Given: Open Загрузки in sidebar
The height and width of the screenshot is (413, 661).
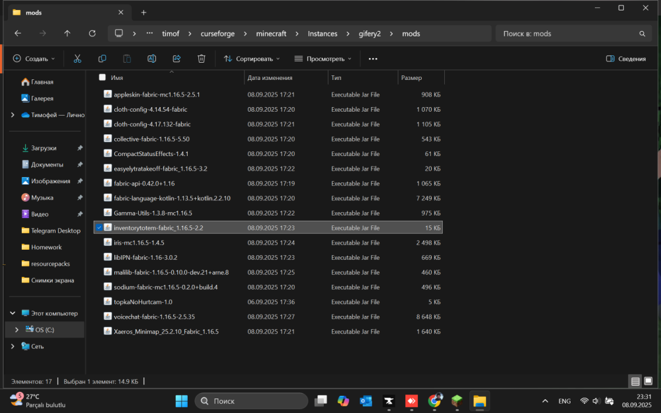Looking at the screenshot, I should (x=44, y=148).
